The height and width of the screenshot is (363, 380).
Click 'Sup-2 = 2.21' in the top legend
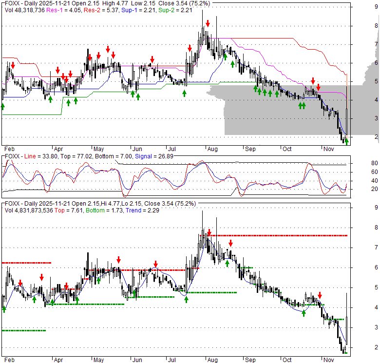click(x=175, y=10)
